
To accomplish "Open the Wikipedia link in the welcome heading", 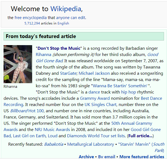I will tap(66, 9).
